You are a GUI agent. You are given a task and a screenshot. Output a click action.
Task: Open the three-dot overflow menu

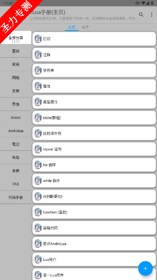pyautogui.click(x=152, y=15)
